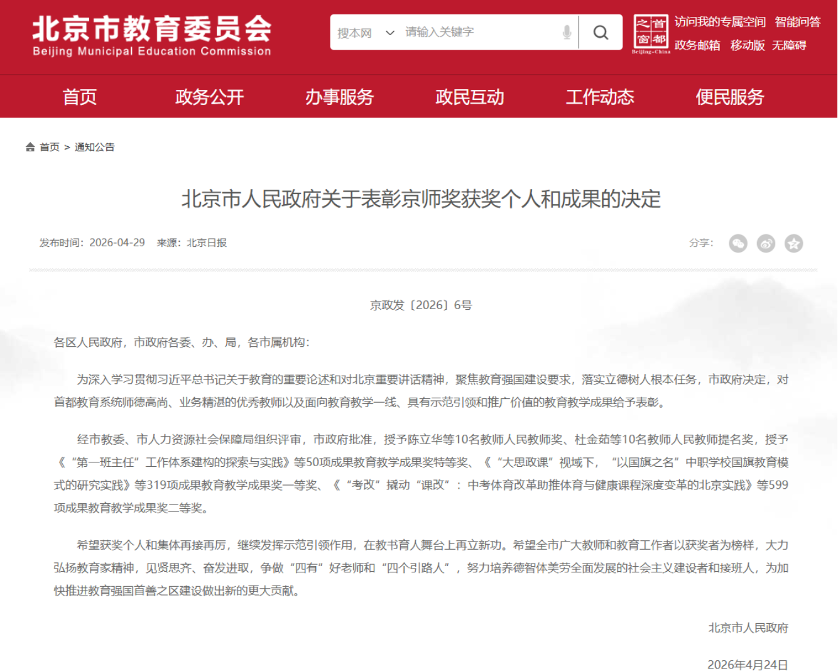This screenshot has width=838, height=671.
Task: Open the 首都之窗 Beijing-China logo
Action: pyautogui.click(x=651, y=34)
